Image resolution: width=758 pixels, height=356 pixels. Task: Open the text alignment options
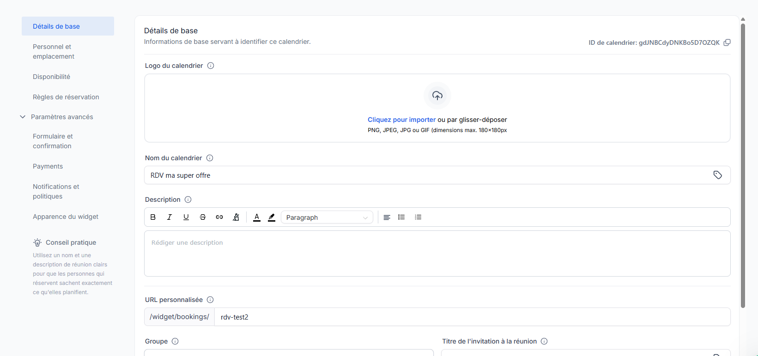click(x=387, y=217)
